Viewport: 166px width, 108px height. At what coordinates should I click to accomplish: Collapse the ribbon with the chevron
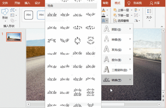coord(162,27)
